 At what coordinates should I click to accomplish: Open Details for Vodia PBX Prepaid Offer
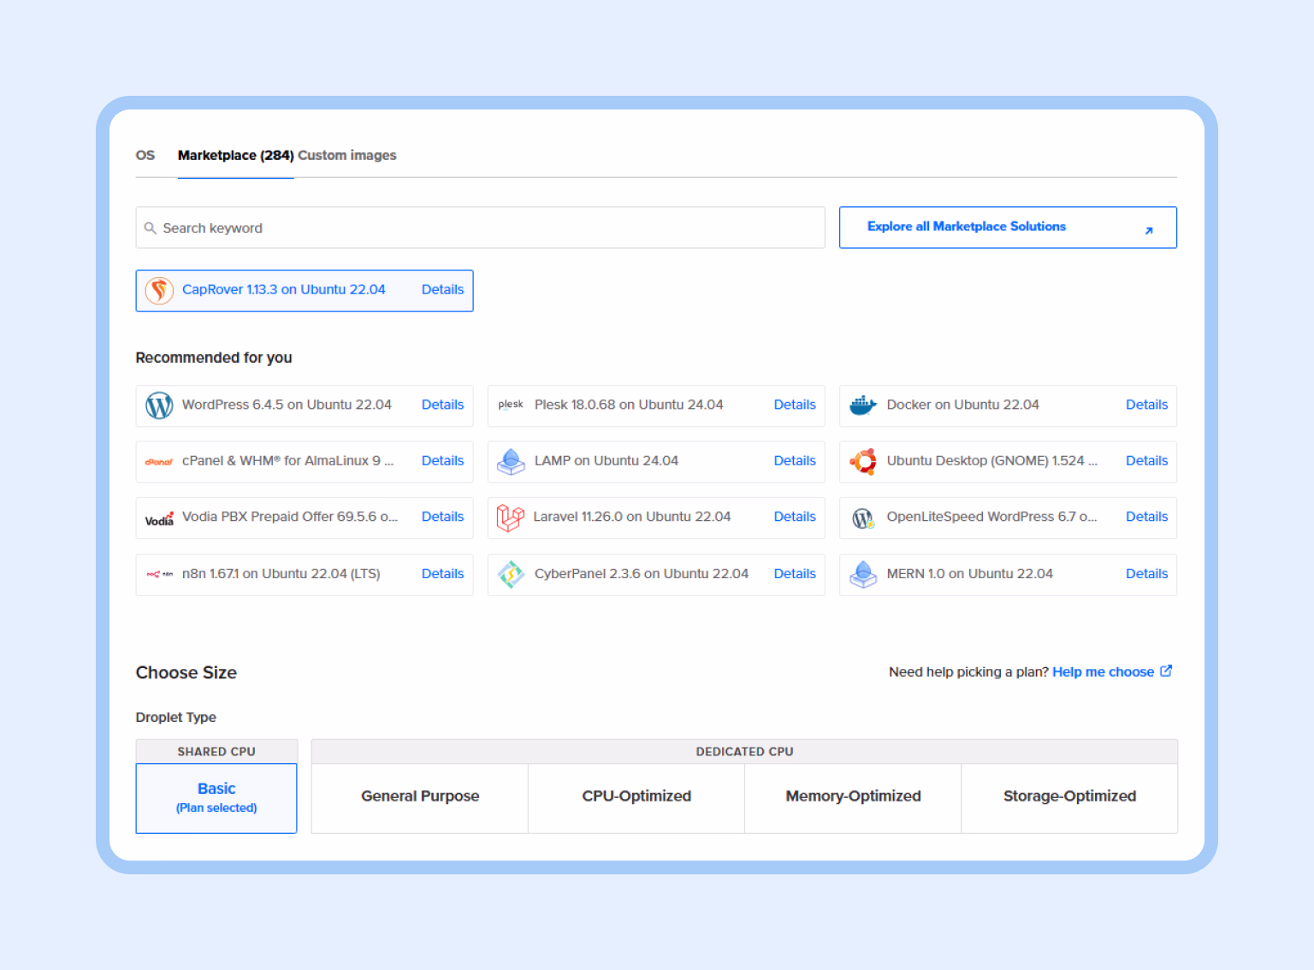tap(442, 518)
